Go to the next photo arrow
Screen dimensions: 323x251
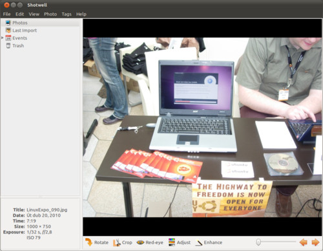click(x=315, y=243)
